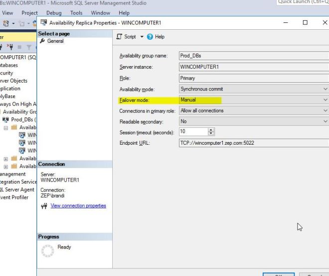Open the Script dropdown arrow
This screenshot has width=329, height=276.
tap(142, 37)
